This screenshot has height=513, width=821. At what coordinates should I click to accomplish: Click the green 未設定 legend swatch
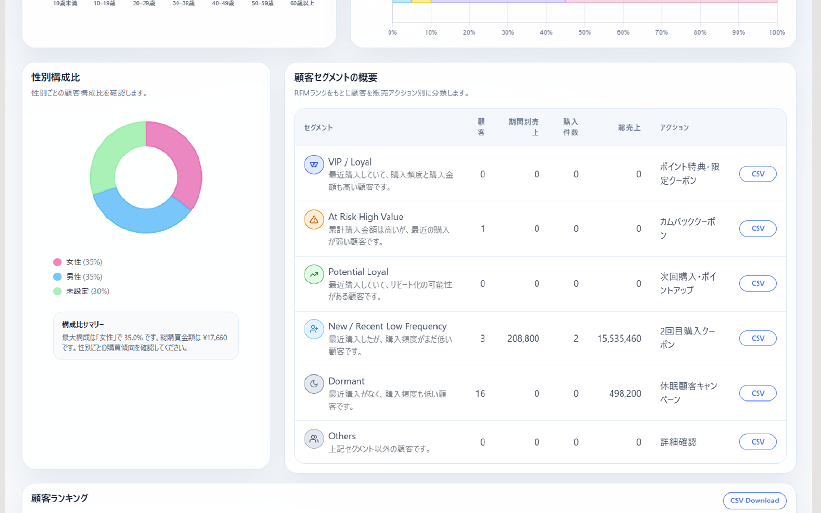(x=57, y=291)
